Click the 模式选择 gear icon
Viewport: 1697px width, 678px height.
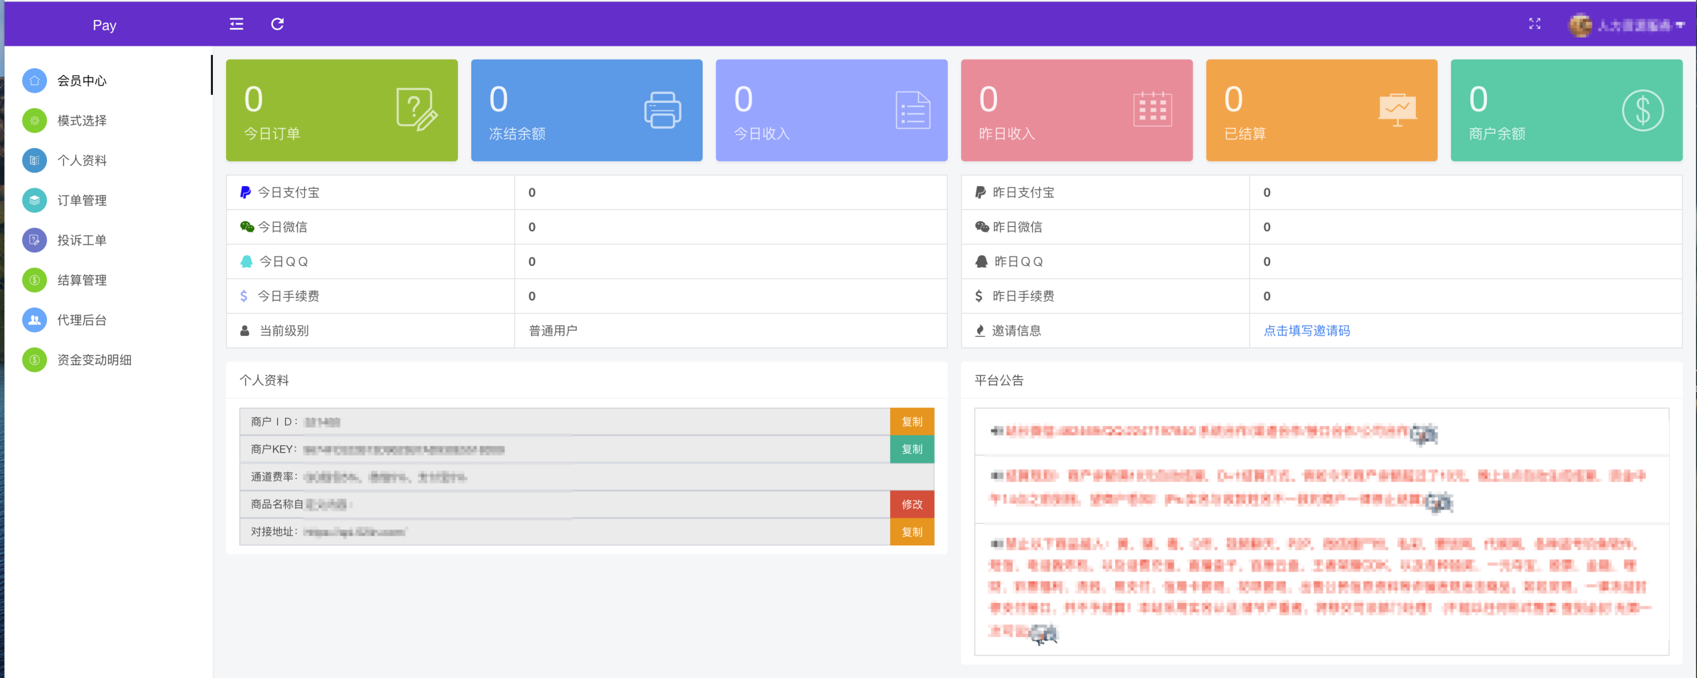click(x=34, y=121)
